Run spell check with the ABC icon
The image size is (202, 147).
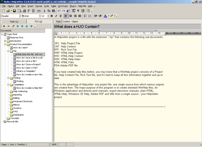tap(29, 11)
